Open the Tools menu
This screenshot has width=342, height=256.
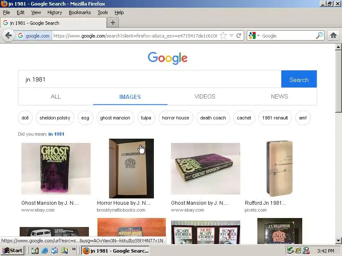tap(103, 12)
